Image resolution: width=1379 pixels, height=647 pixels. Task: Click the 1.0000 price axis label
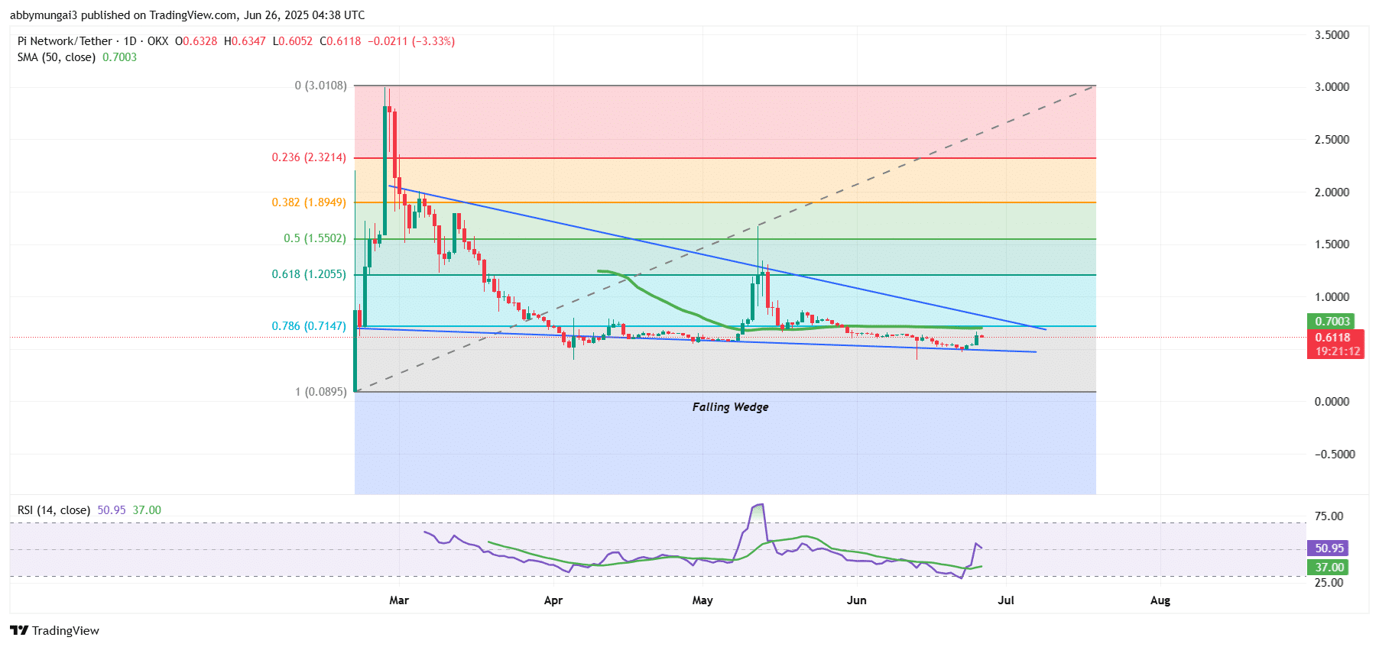(x=1332, y=297)
